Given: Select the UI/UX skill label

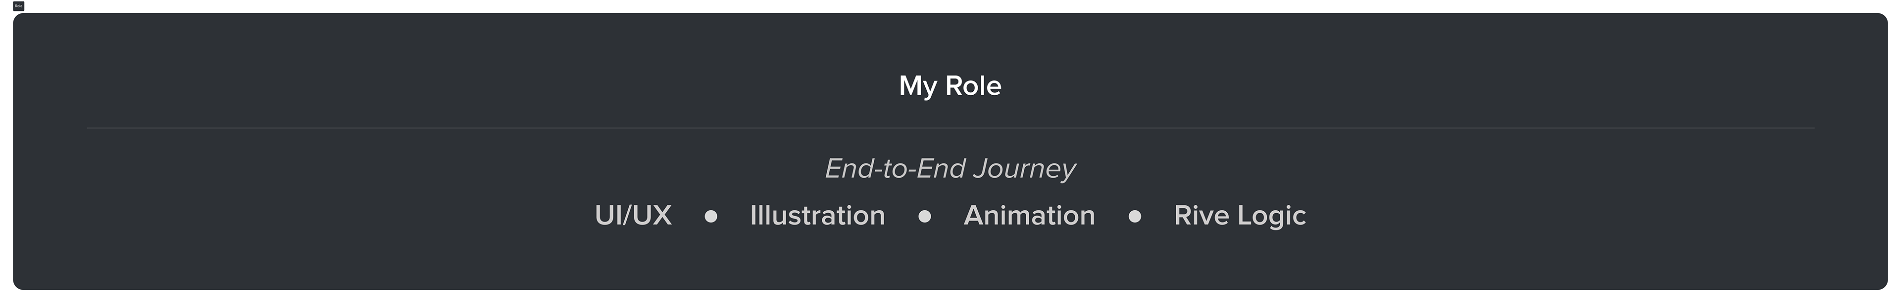Looking at the screenshot, I should (x=633, y=216).
